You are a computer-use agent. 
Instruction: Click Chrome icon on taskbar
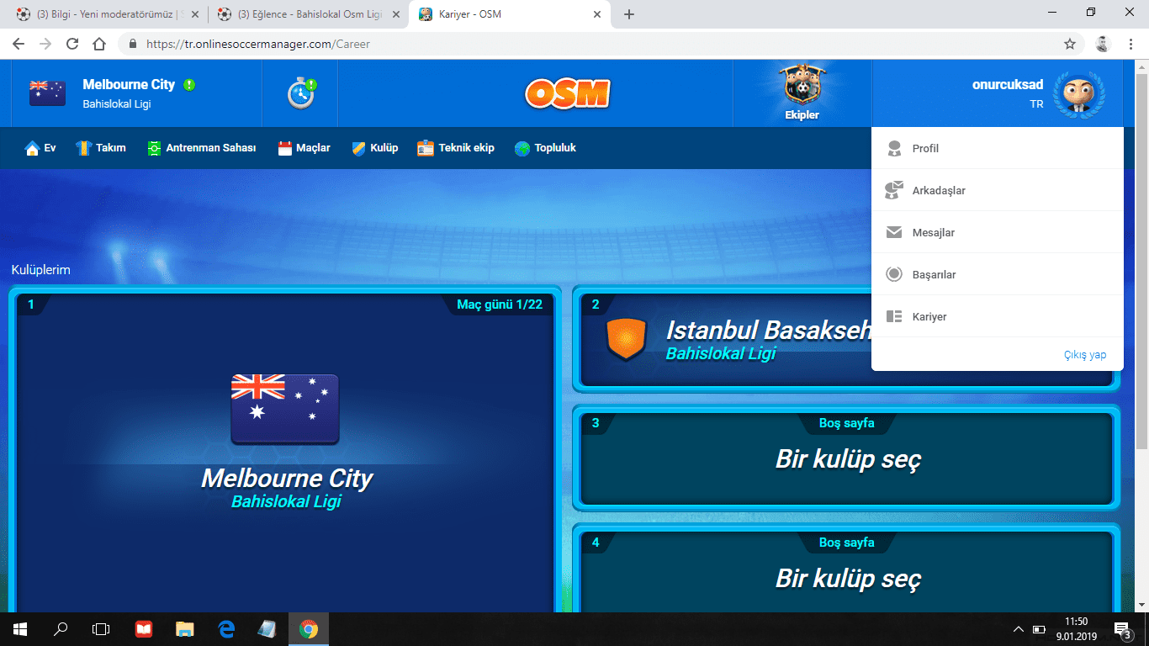coord(309,629)
